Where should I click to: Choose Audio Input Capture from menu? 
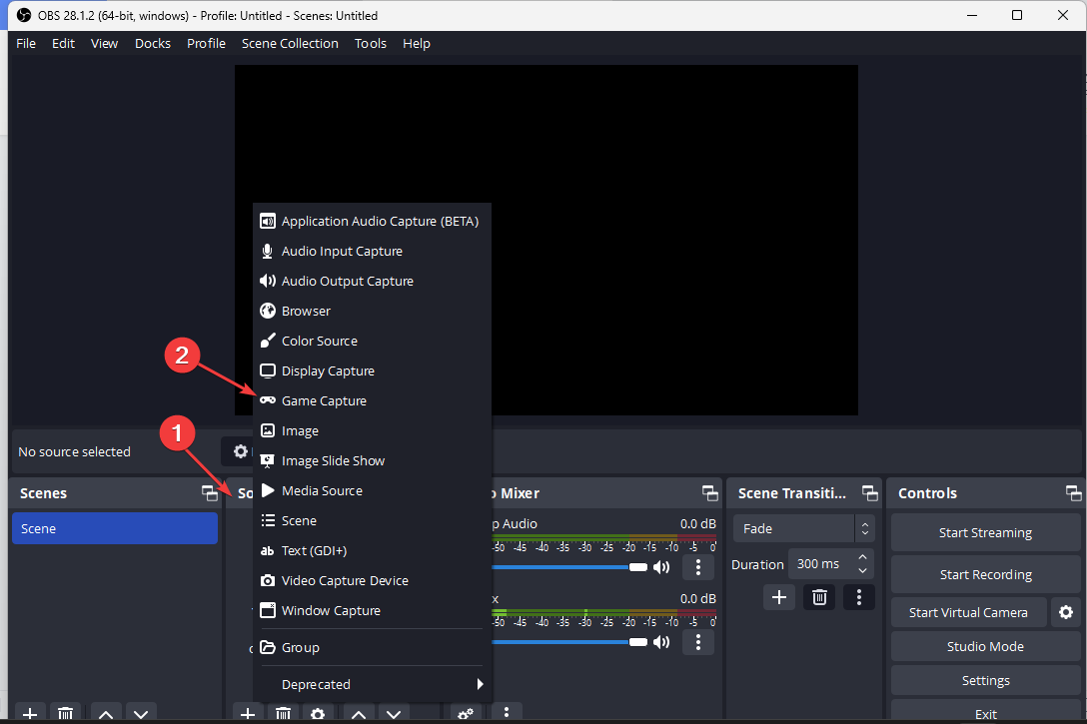373,251
